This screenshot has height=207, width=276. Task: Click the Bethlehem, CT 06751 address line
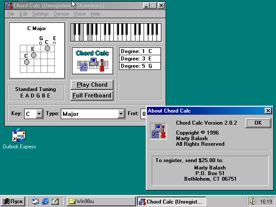pyautogui.click(x=210, y=179)
